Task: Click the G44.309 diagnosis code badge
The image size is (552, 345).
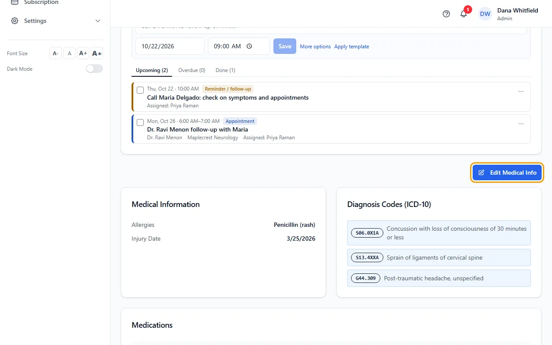Action: click(x=366, y=278)
